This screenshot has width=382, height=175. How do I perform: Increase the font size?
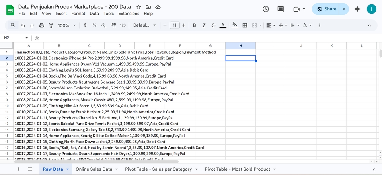click(184, 25)
